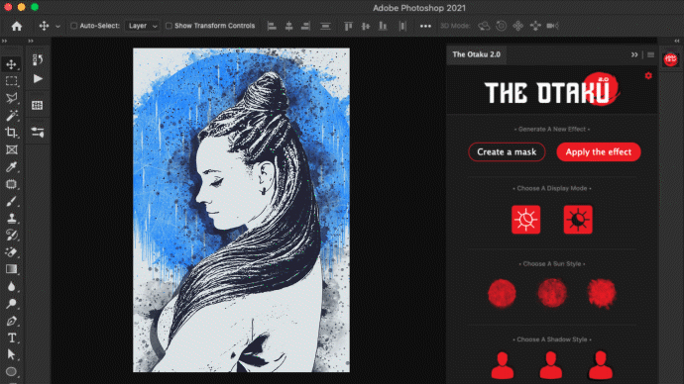Viewport: 684px width, 384px height.
Task: Enable Show Transform Controls checkbox
Action: [x=169, y=26]
